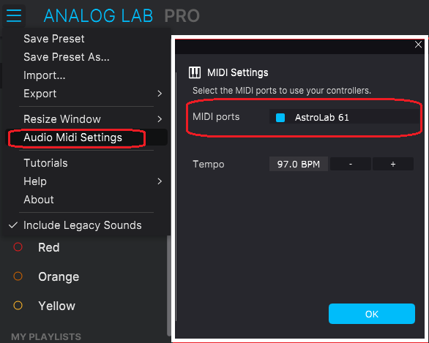The image size is (429, 343).
Task: Increase tempo with the plus button
Action: [x=393, y=164]
